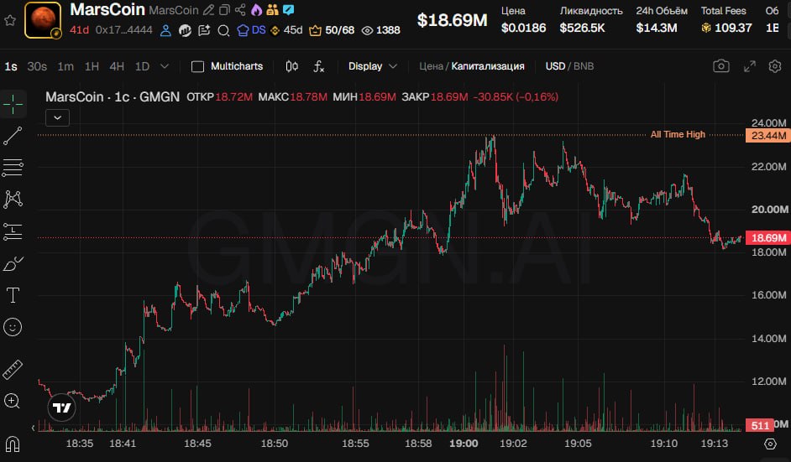This screenshot has height=462, width=791.
Task: Take chart snapshot with camera icon
Action: [x=720, y=66]
